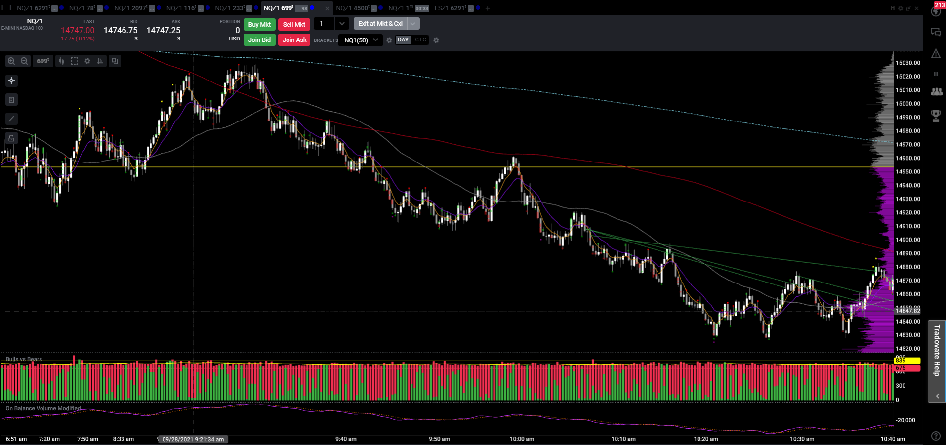Open the candlestick chart type icon
The width and height of the screenshot is (946, 445).
pos(62,61)
